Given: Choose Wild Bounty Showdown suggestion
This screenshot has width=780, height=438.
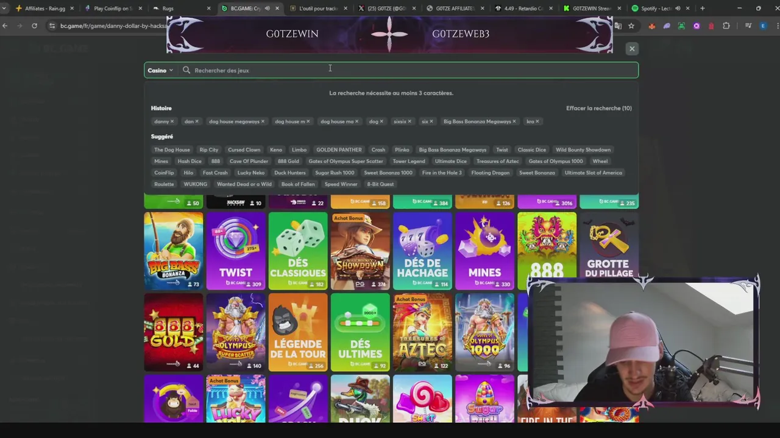Looking at the screenshot, I should pyautogui.click(x=583, y=150).
